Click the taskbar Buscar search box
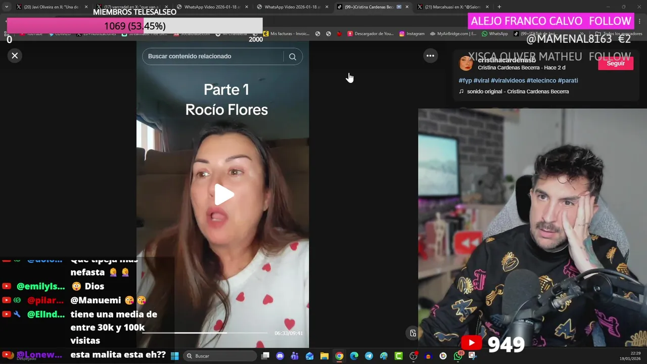The width and height of the screenshot is (647, 364). pyautogui.click(x=220, y=356)
